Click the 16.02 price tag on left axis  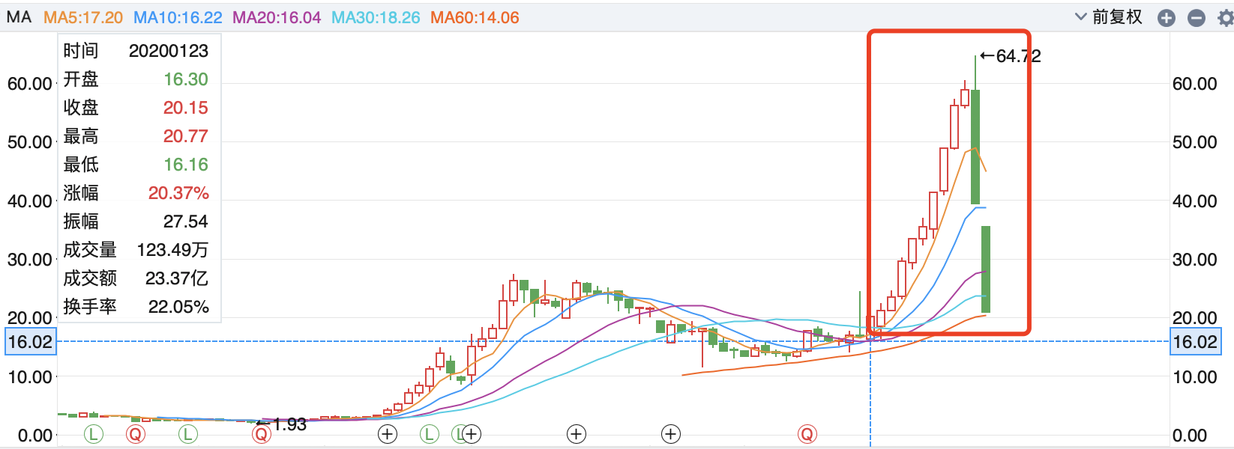[30, 342]
